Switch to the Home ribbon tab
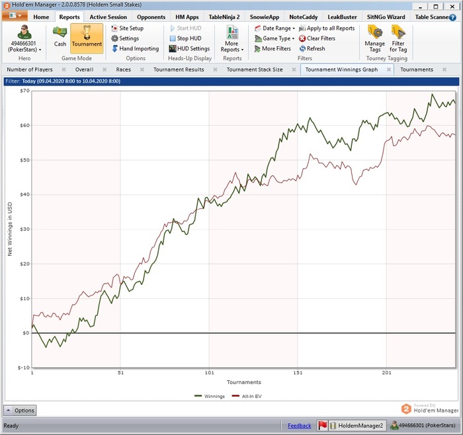Image resolution: width=463 pixels, height=435 pixels. click(x=41, y=17)
